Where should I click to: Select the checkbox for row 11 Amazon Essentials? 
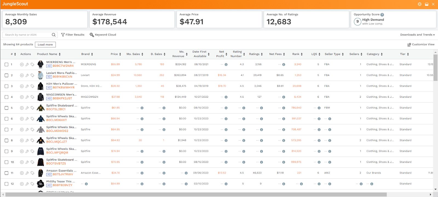(x=6, y=173)
